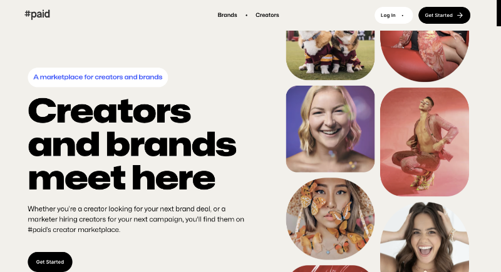501x272 pixels.
Task: Click the arrow icon in the header Get Started button
Action: click(460, 15)
